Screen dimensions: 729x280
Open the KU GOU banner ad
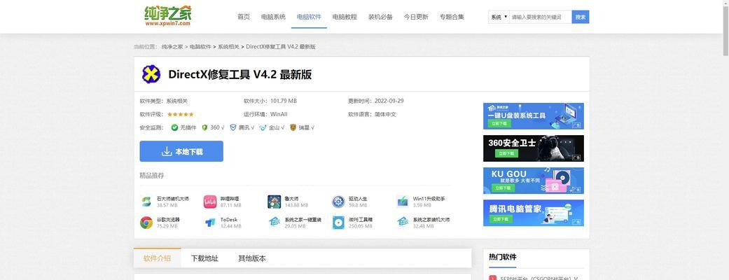[x=534, y=181]
